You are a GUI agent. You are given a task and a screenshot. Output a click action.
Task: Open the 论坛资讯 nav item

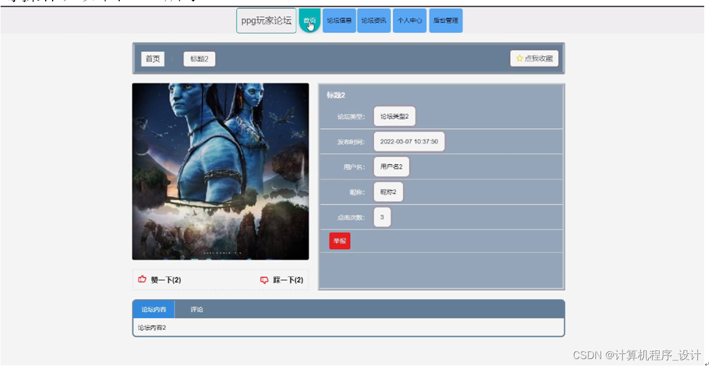point(374,21)
